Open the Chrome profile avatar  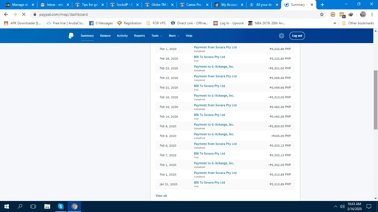point(363,14)
